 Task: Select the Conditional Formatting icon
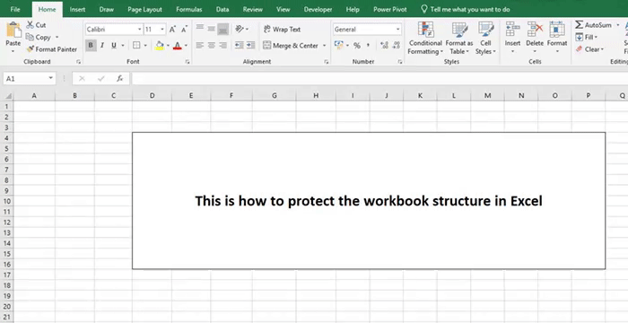[x=425, y=30]
